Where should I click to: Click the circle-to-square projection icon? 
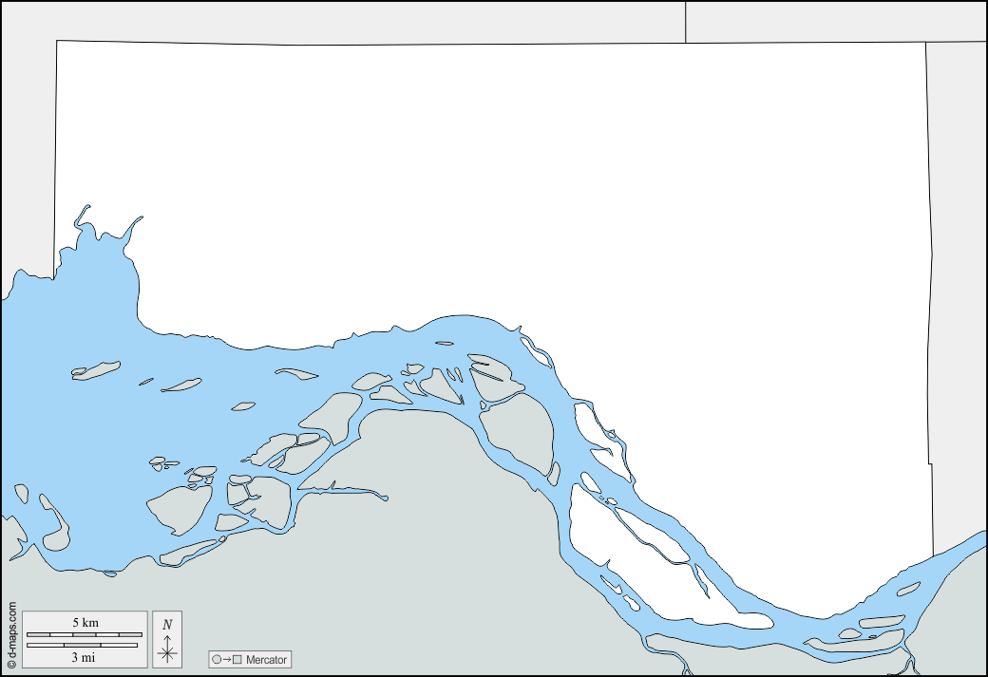click(227, 660)
